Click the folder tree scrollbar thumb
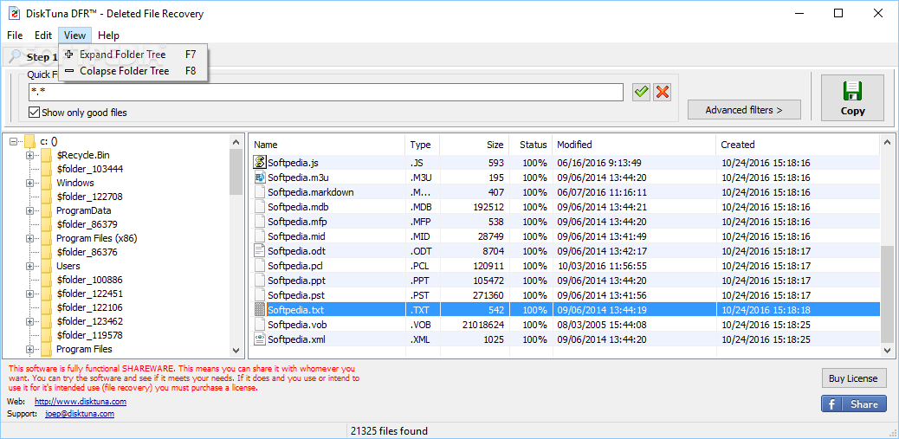The height and width of the screenshot is (439, 899). 236,172
